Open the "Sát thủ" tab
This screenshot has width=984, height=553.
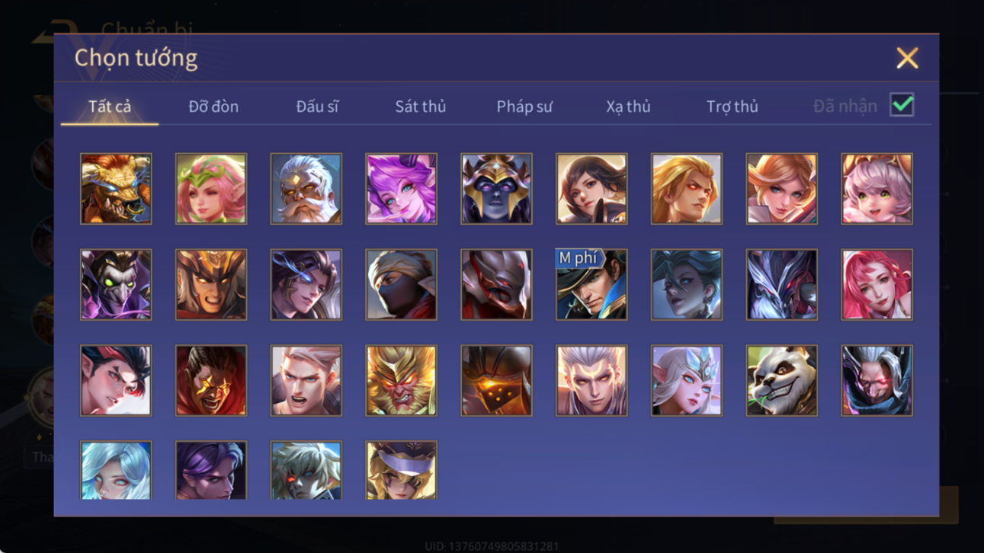click(420, 107)
